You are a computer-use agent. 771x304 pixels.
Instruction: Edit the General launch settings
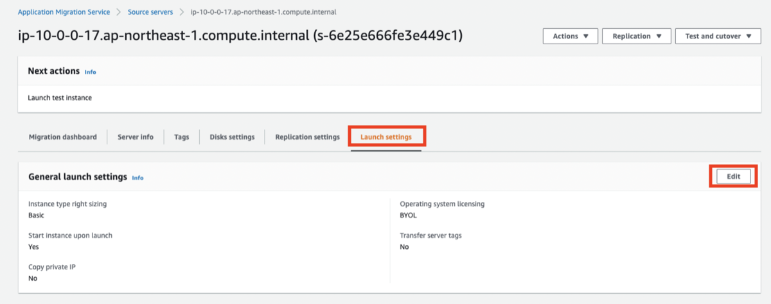pyautogui.click(x=734, y=176)
